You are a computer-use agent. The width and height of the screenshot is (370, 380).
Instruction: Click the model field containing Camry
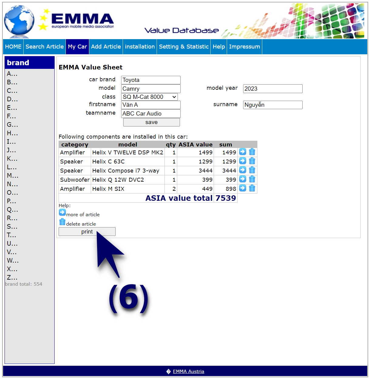pos(151,89)
